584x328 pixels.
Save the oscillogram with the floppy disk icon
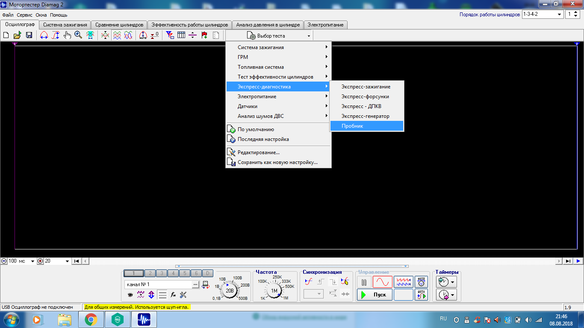click(x=29, y=35)
